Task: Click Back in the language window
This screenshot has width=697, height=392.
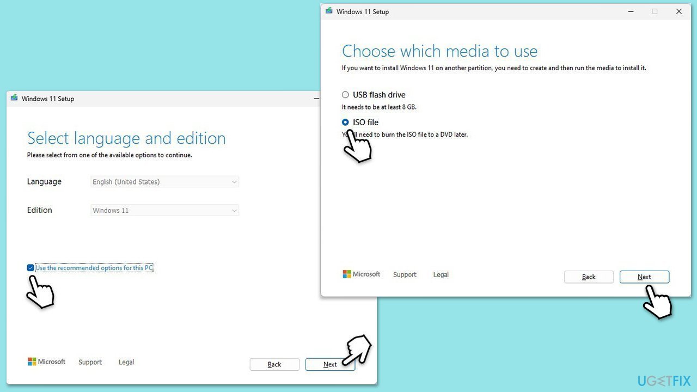Action: tap(274, 365)
